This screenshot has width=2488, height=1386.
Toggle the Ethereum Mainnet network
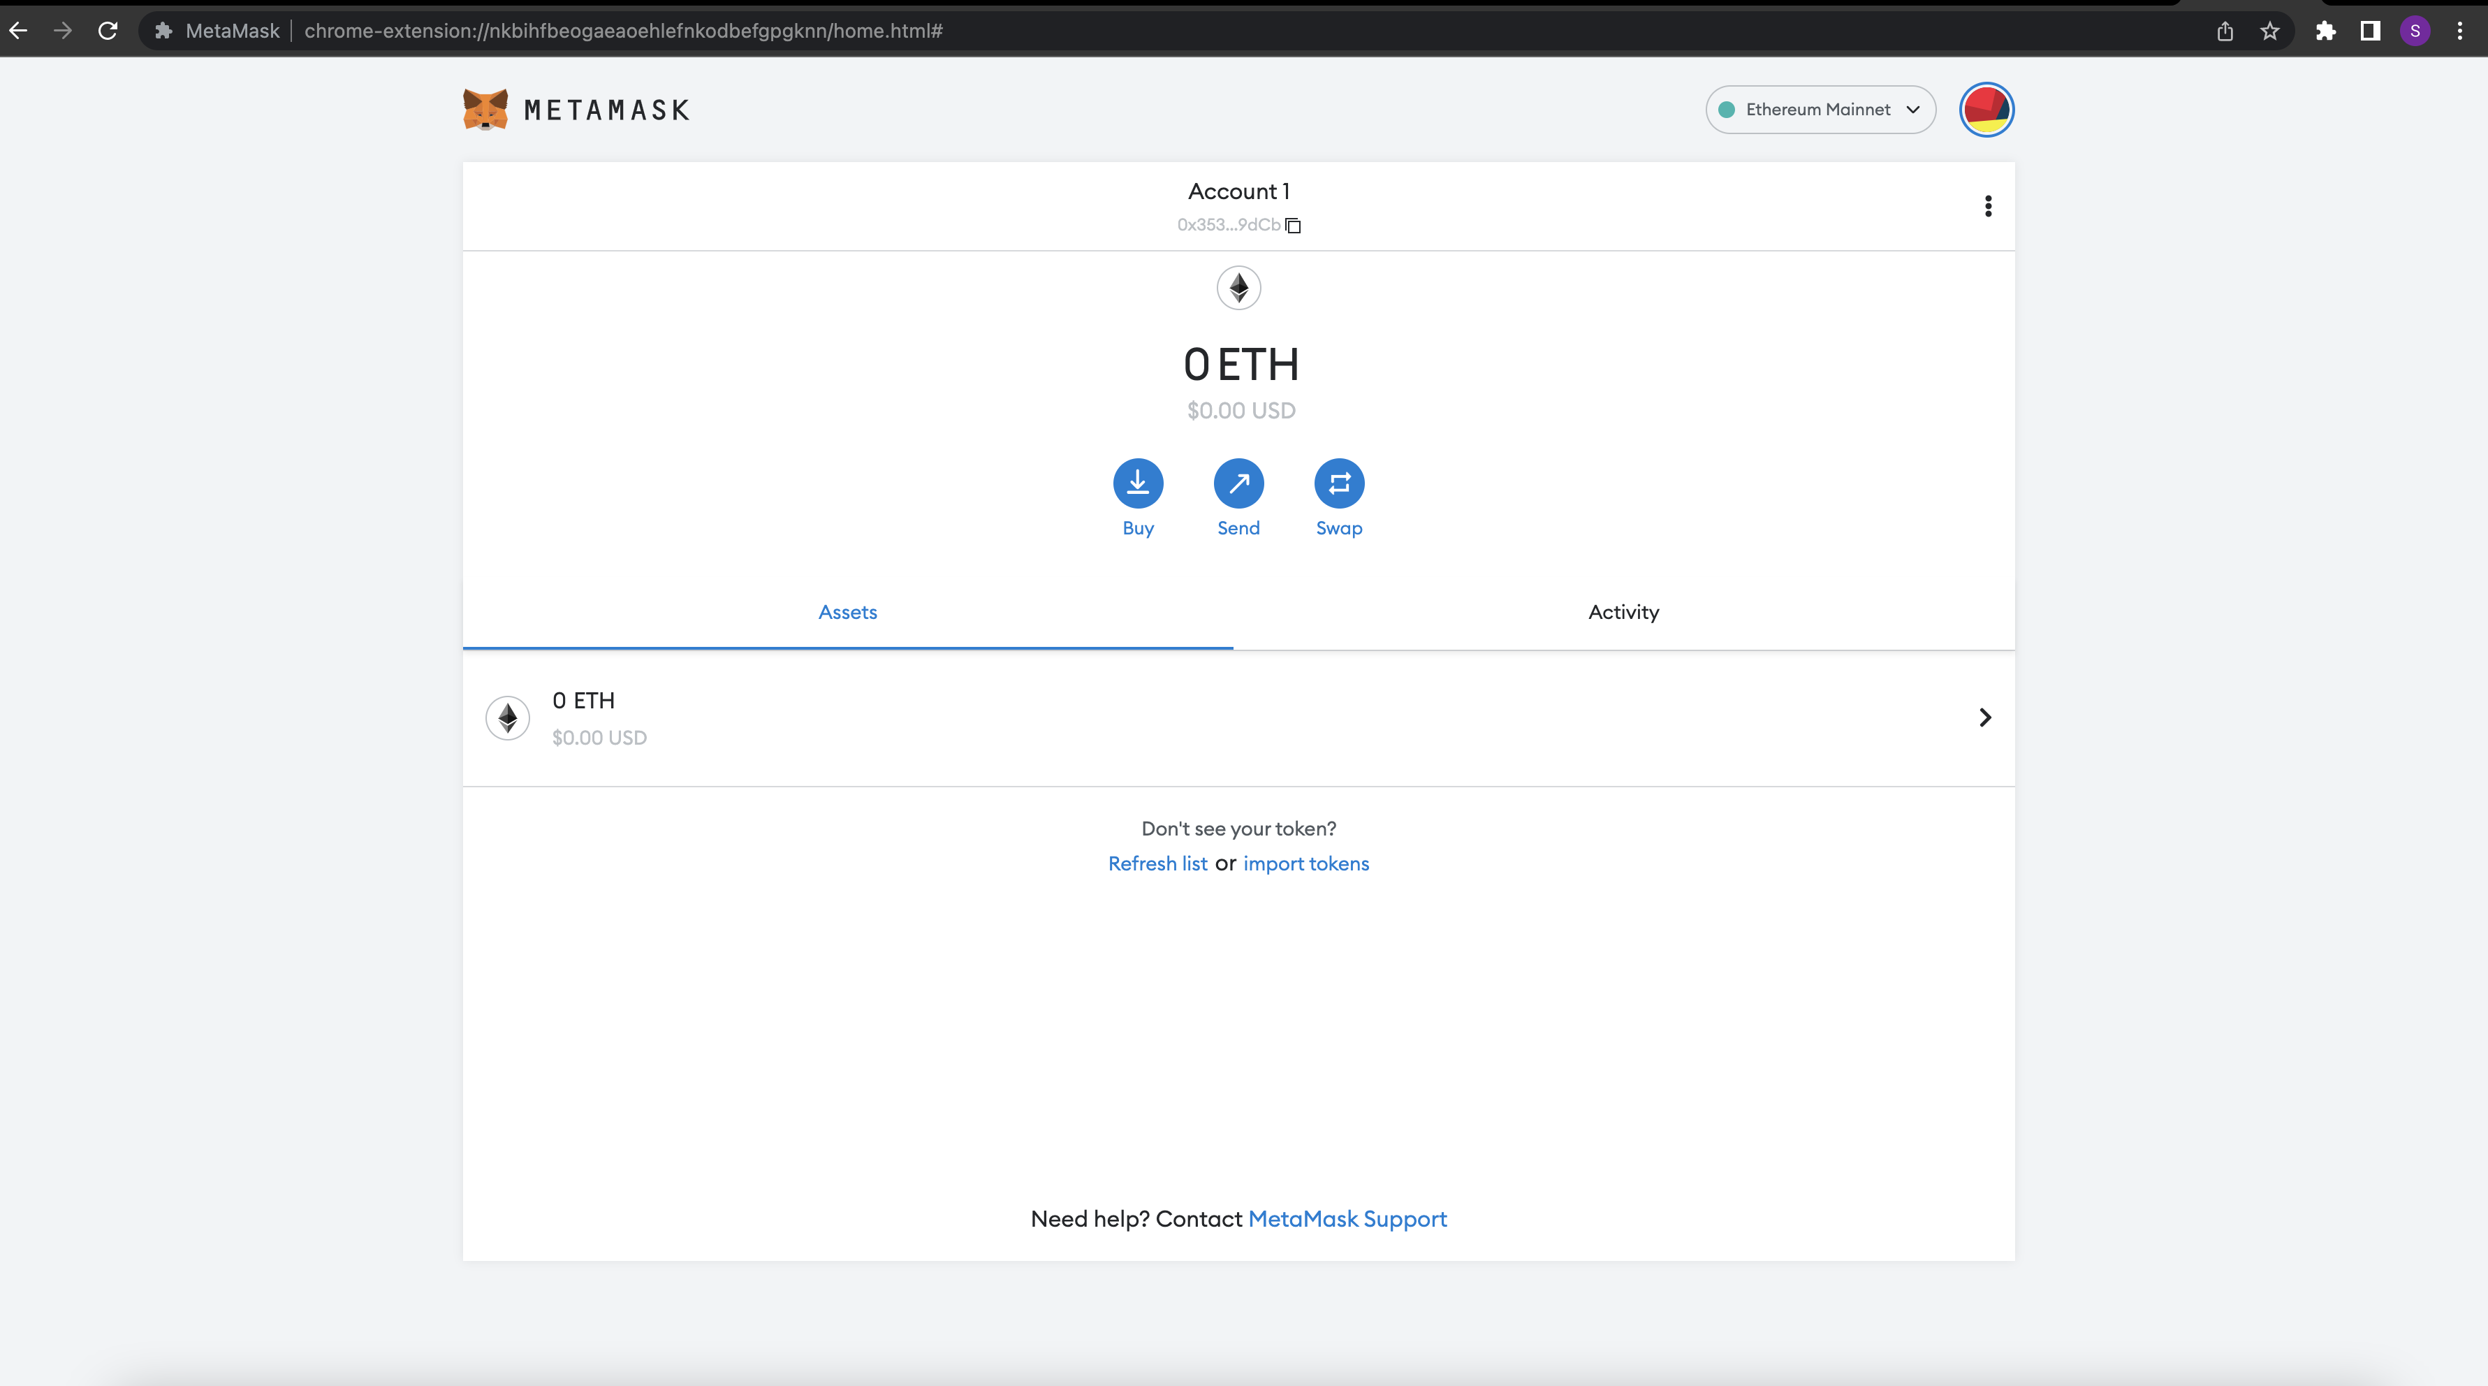1817,109
